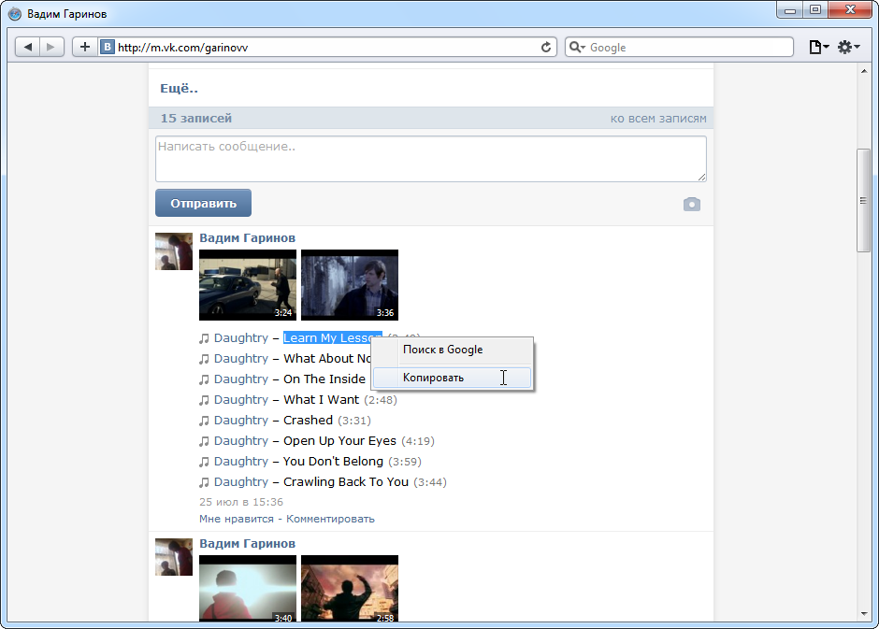The image size is (879, 629).
Task: Open the Ещё.. link
Action: click(179, 89)
